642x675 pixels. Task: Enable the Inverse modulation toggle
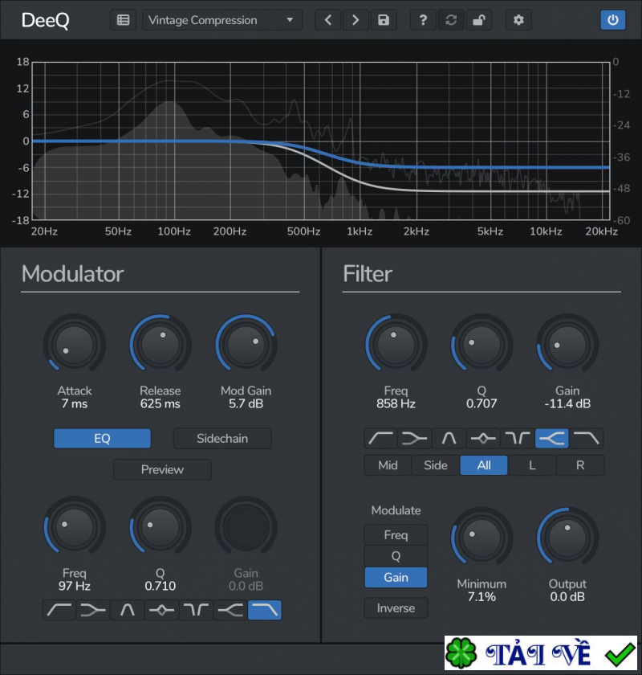point(396,608)
